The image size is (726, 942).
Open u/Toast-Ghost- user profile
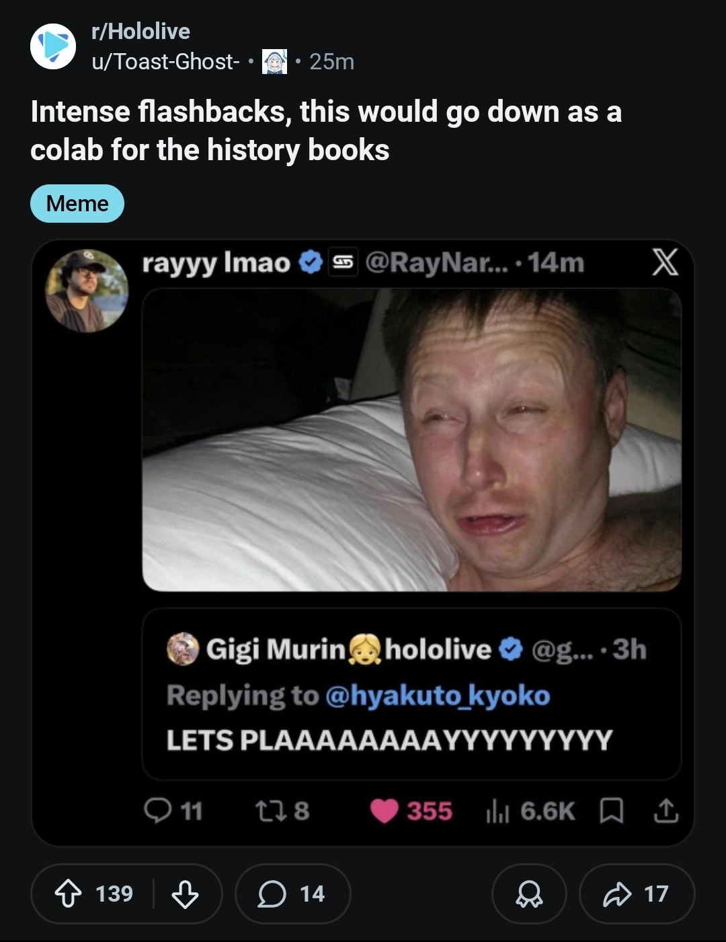point(165,62)
